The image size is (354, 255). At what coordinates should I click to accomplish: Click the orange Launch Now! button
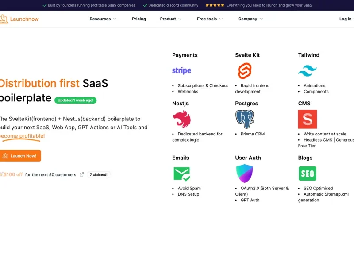click(20, 156)
